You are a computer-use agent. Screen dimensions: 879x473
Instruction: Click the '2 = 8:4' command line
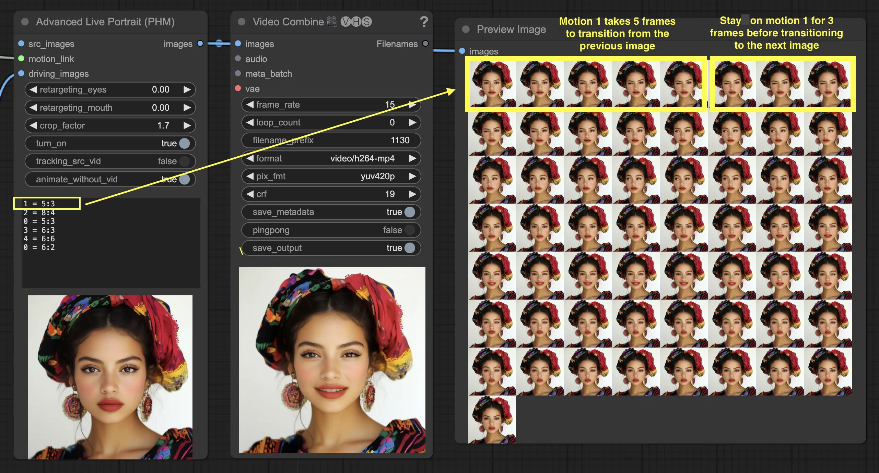(x=39, y=213)
